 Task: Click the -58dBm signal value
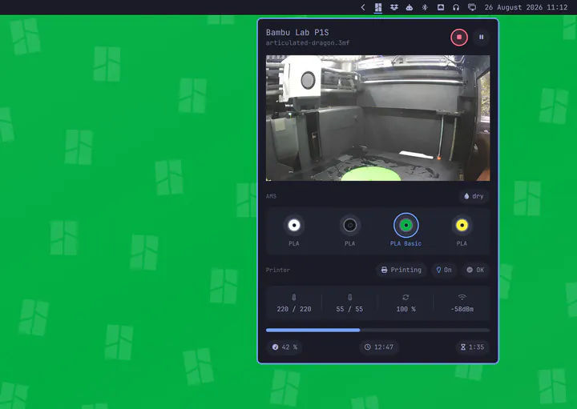(x=462, y=309)
